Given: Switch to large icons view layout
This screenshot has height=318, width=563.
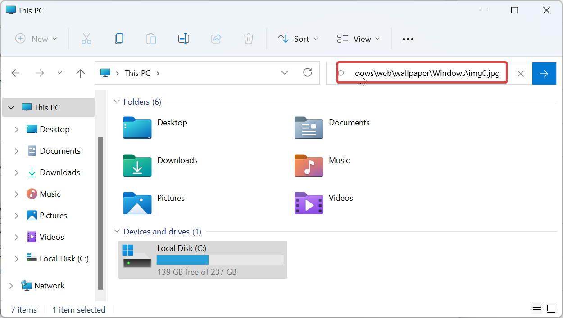Looking at the screenshot, I should point(551,309).
